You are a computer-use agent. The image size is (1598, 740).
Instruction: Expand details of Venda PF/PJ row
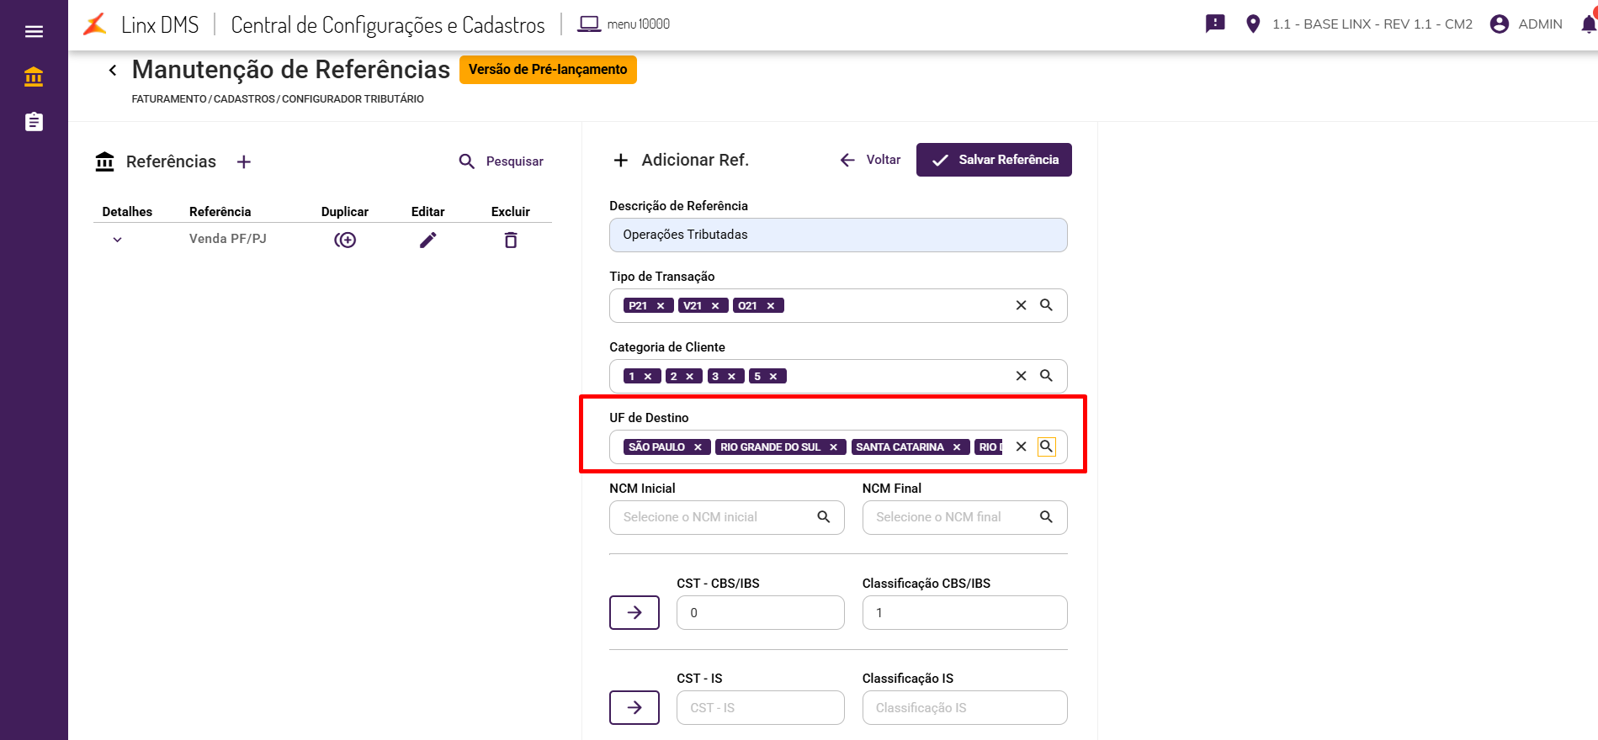tap(118, 240)
